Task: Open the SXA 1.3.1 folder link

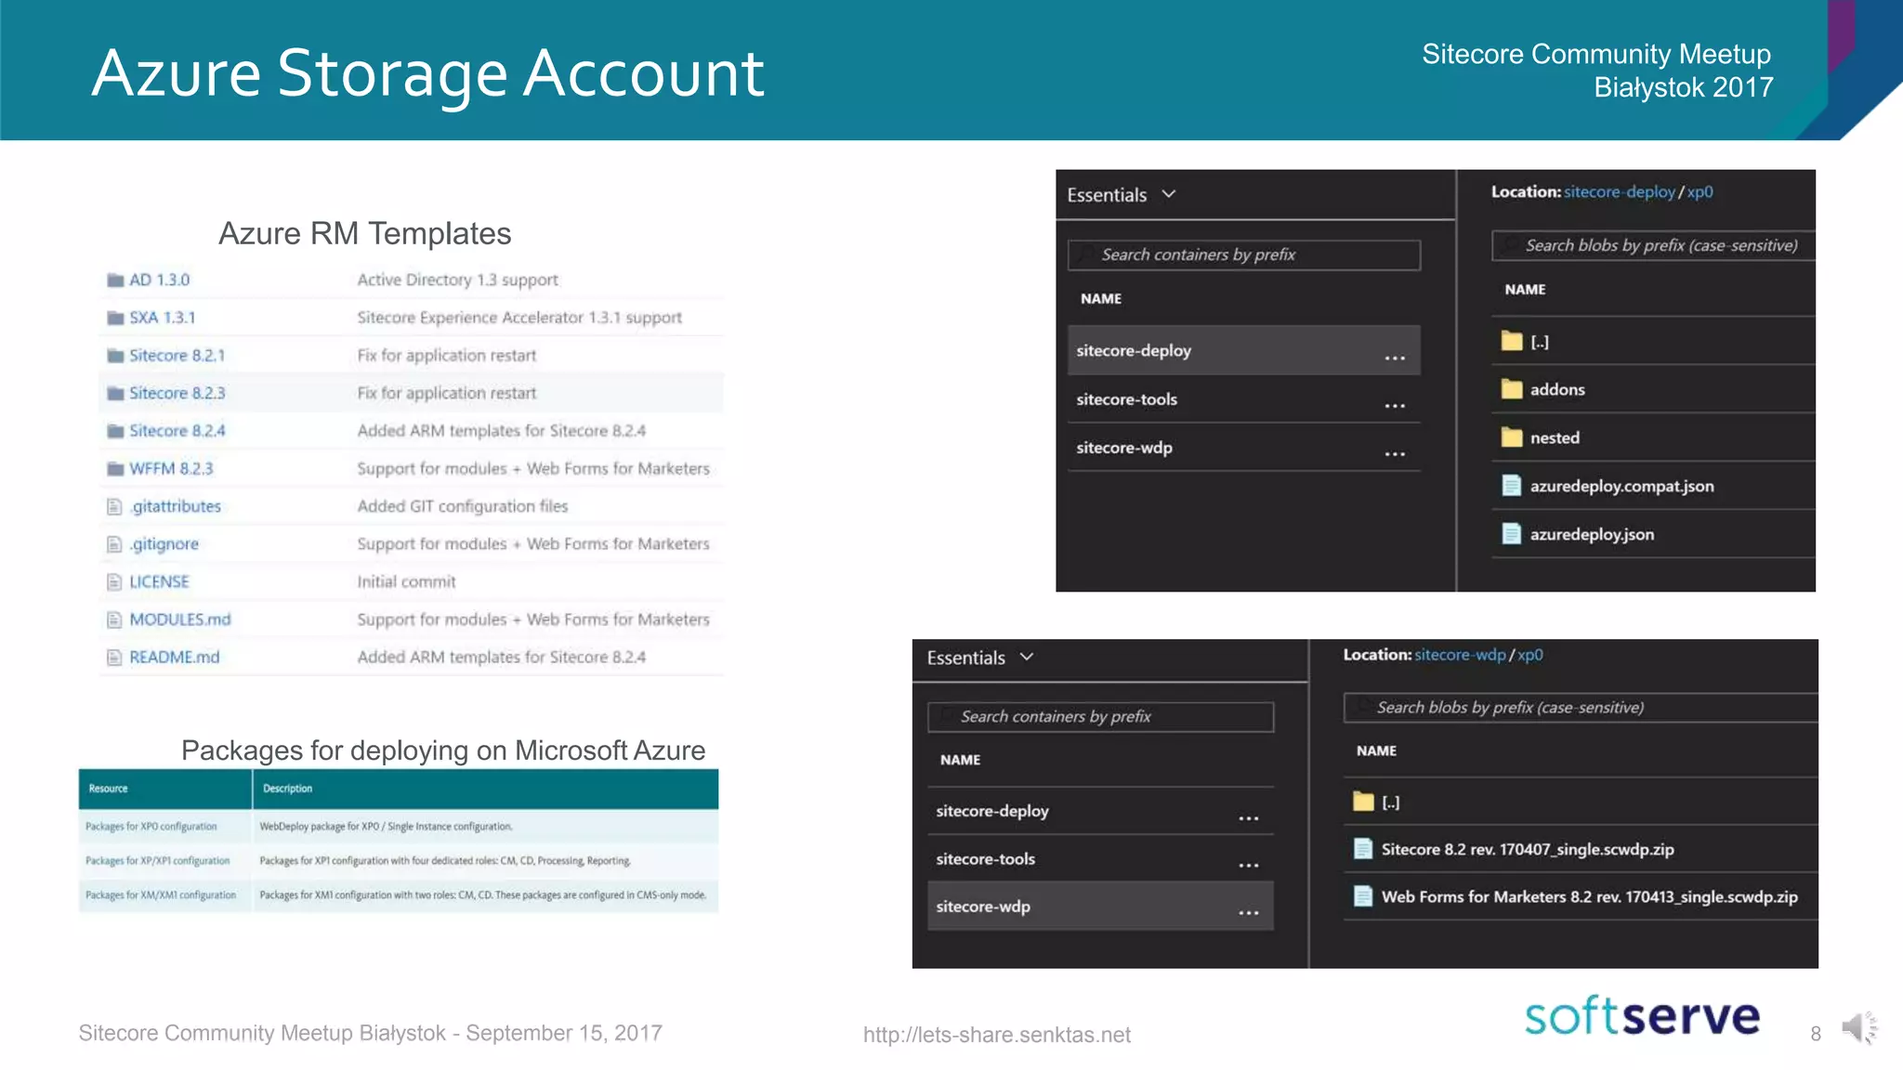Action: (x=163, y=318)
